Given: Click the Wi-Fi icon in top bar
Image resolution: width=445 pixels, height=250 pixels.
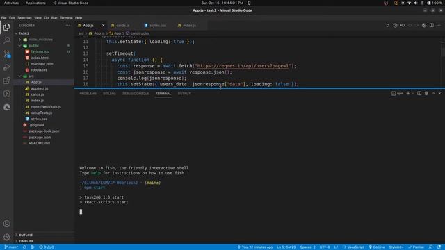Looking at the screenshot, I should pyautogui.click(x=409, y=3).
